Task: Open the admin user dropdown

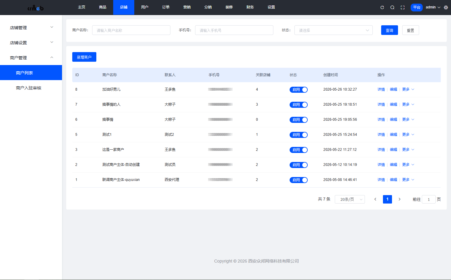Action: [x=433, y=7]
